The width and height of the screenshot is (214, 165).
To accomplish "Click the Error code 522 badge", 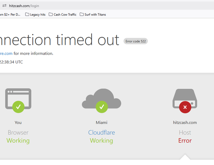I will 135,41.
